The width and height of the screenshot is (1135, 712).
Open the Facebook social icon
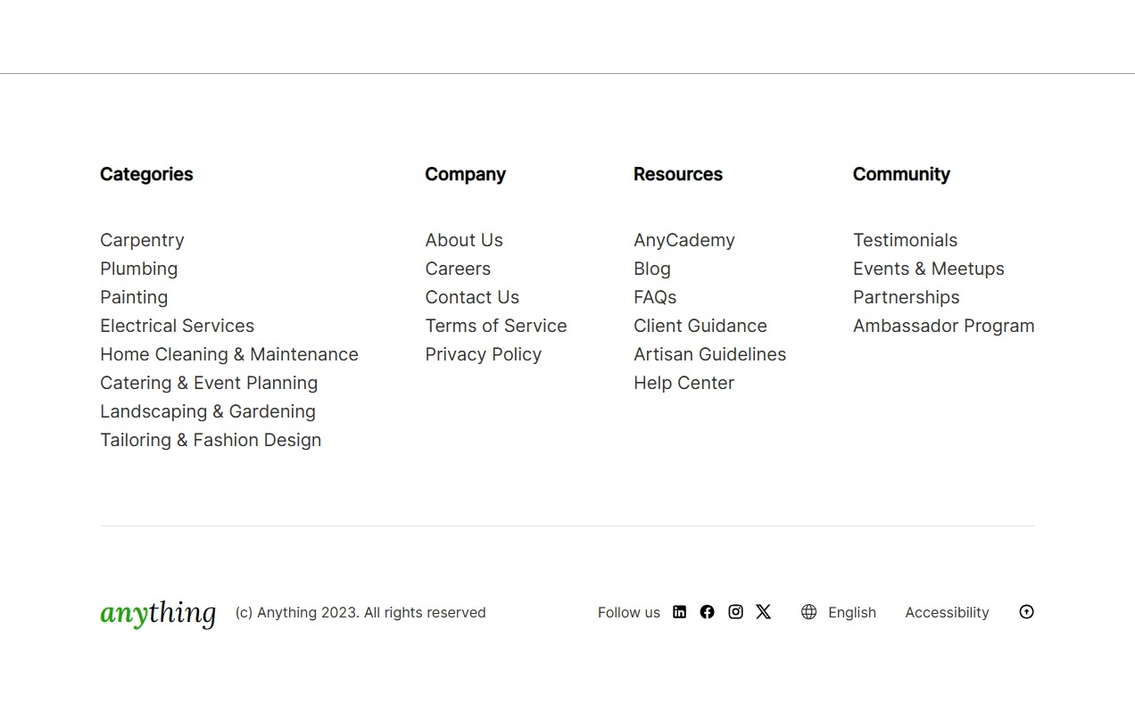(x=707, y=612)
